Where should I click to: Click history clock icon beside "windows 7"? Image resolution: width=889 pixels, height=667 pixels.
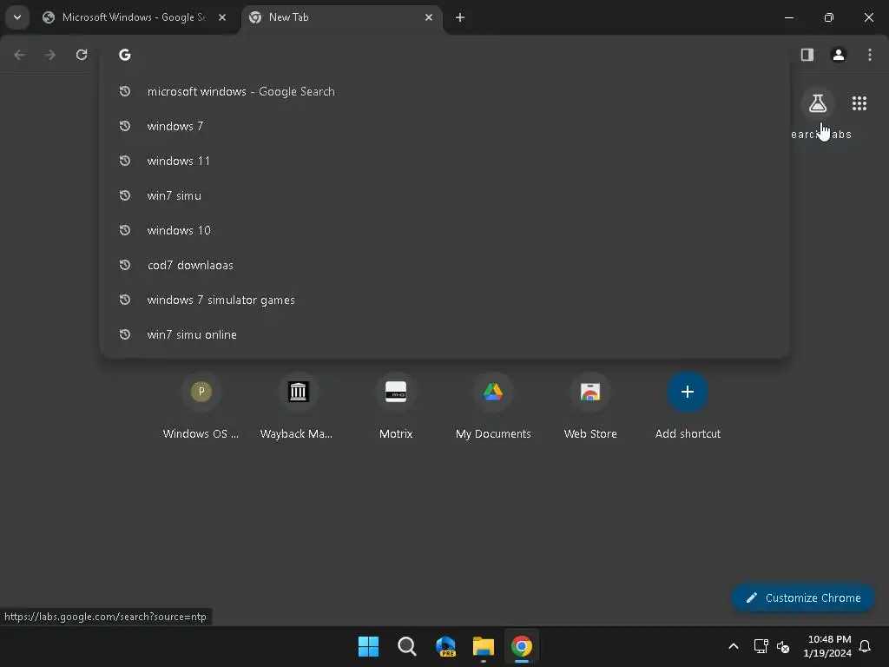(x=125, y=126)
